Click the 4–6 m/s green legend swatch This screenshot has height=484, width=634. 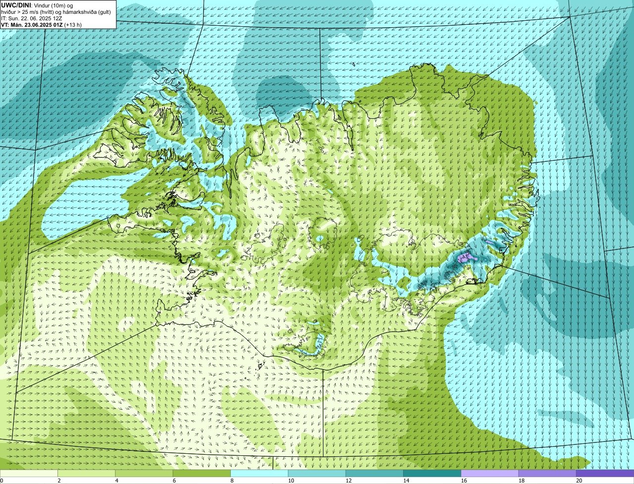click(144, 474)
